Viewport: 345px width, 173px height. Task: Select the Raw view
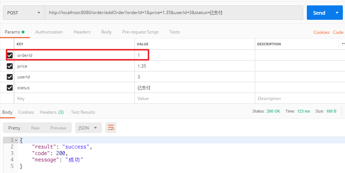coord(35,128)
